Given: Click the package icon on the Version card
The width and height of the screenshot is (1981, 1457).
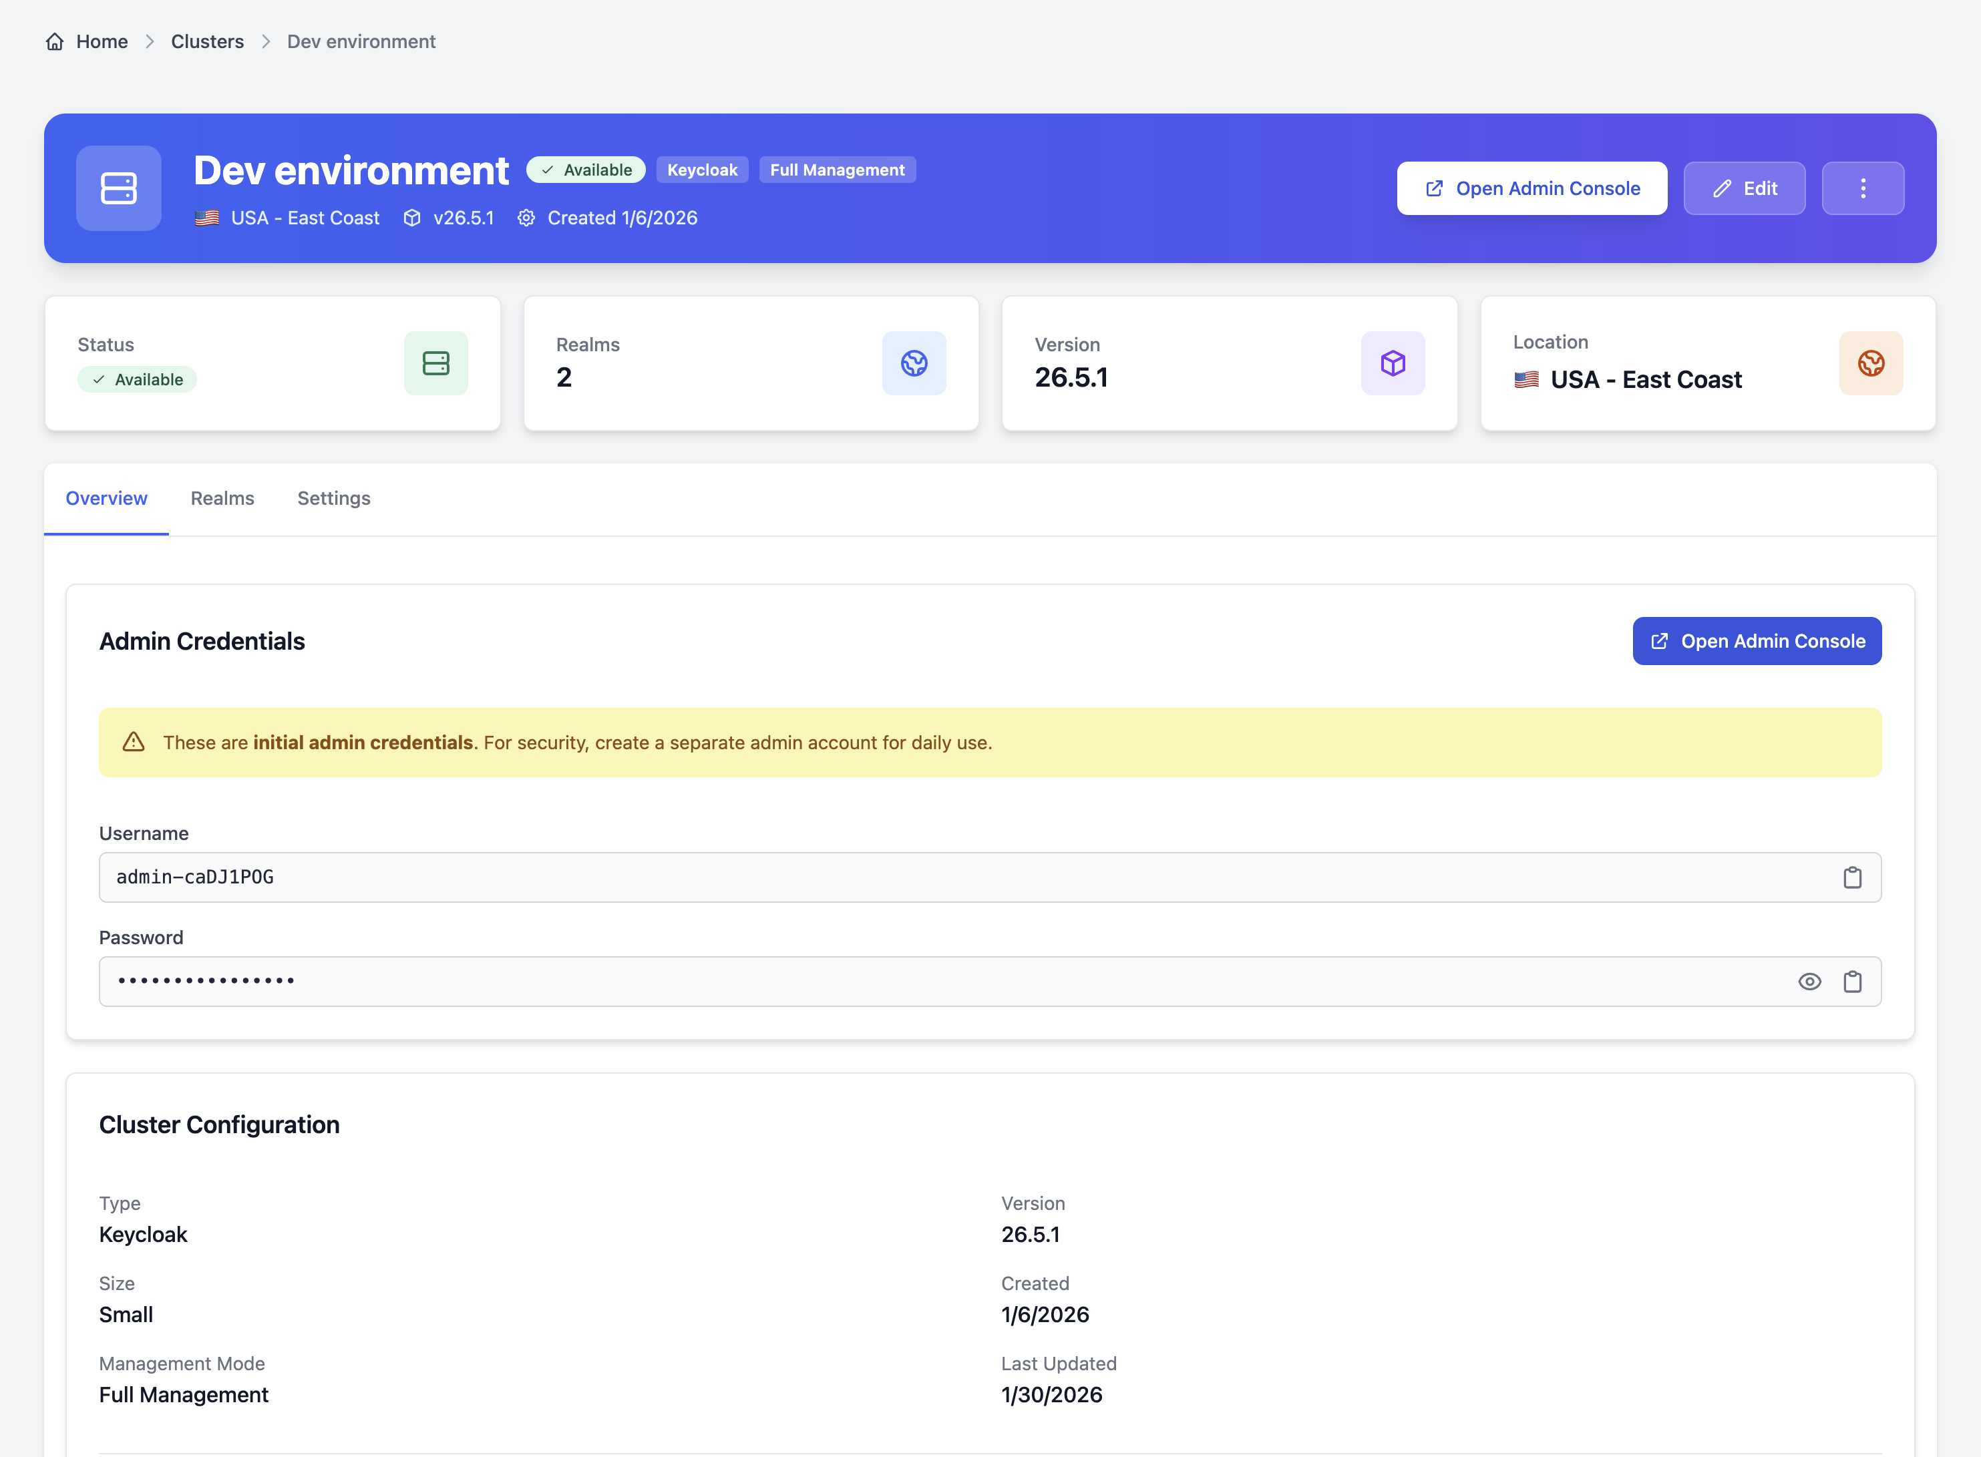Looking at the screenshot, I should [1392, 363].
